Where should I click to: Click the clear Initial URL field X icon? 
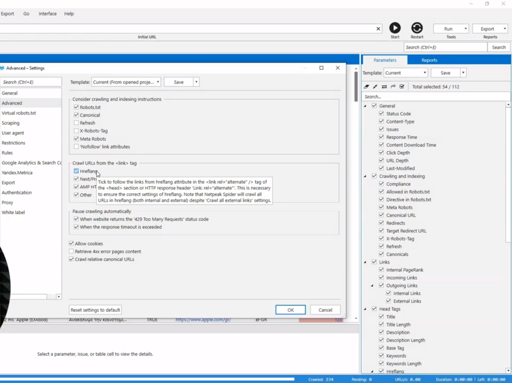(378, 28)
